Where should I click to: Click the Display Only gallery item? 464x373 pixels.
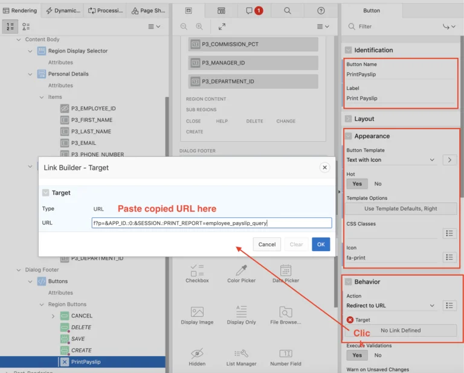pos(241,315)
